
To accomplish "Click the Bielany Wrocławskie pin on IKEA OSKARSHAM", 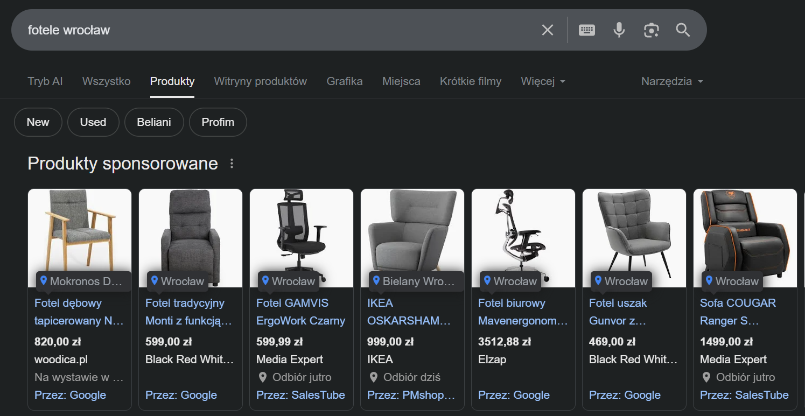I will pyautogui.click(x=376, y=281).
